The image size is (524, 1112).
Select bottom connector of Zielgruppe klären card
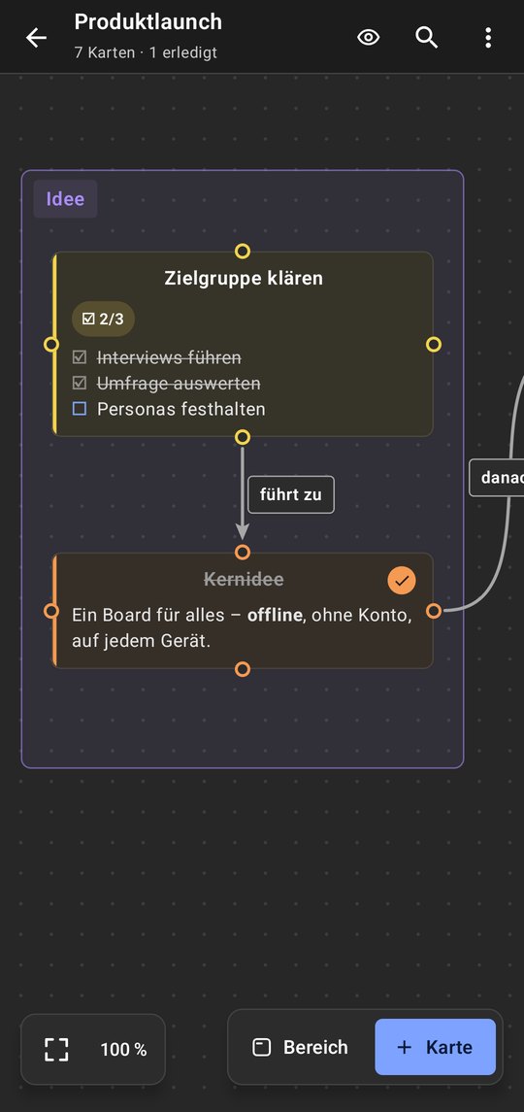click(x=243, y=436)
